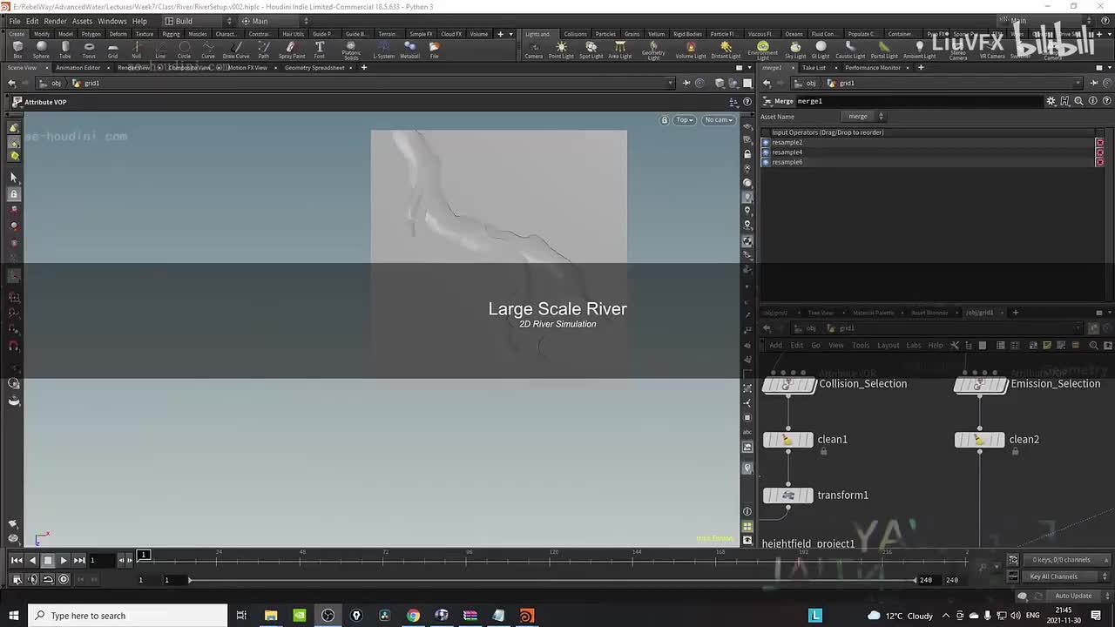
Task: Expand the Auto Update mode dropdown
Action: click(x=1072, y=596)
